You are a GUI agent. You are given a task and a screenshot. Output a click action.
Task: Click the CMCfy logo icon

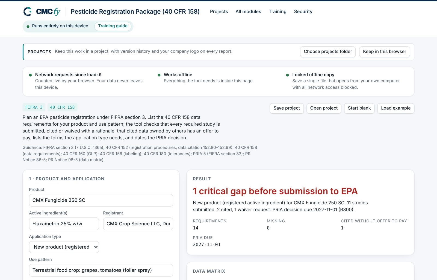pos(28,11)
